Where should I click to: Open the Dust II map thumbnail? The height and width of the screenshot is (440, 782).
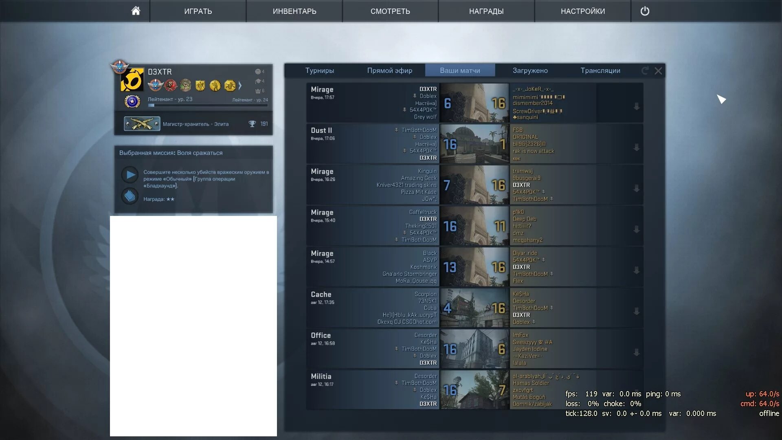[474, 144]
